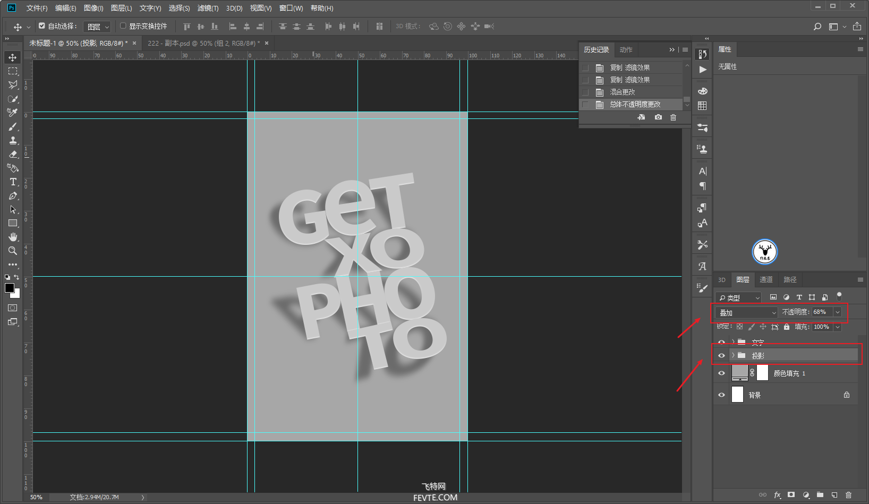Toggle lock transparent pixels button
This screenshot has width=869, height=504.
(x=739, y=327)
